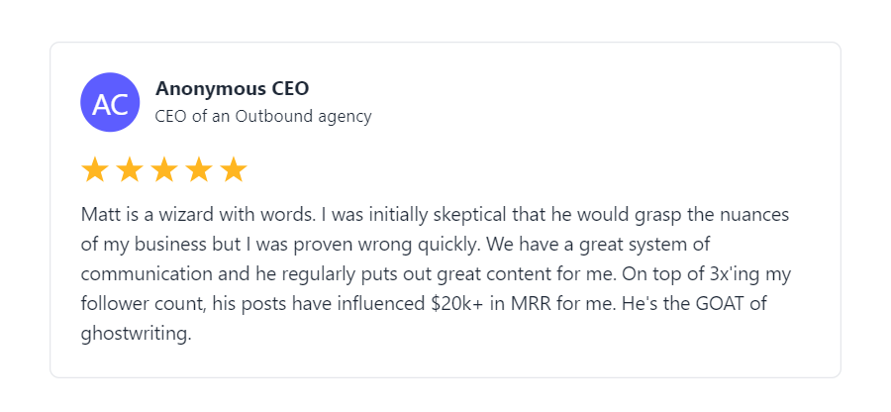This screenshot has width=891, height=412.
Task: Select the fourth gold star
Action: tap(199, 169)
